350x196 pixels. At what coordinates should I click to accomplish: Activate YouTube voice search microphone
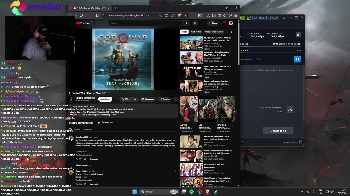coord(195,23)
